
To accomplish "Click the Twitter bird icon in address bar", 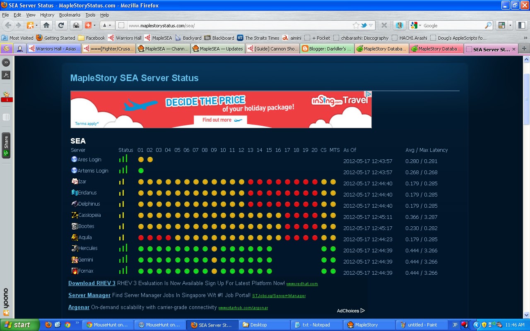I will (x=364, y=25).
